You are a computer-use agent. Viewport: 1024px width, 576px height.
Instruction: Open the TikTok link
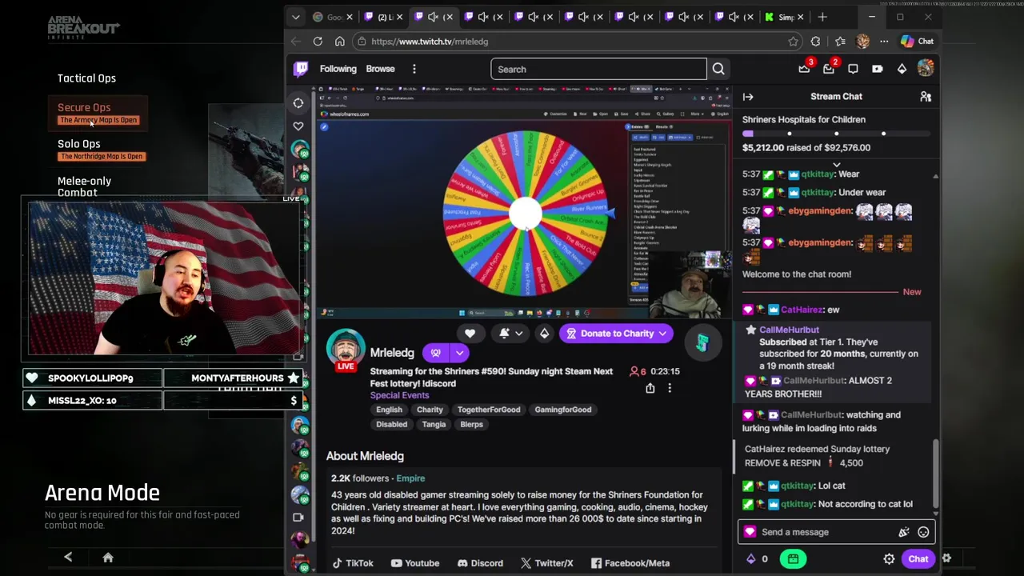[x=353, y=563]
